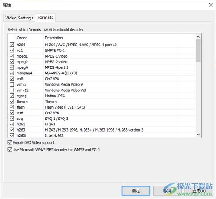Click the codec list scrollbar thumb
Image resolution: width=216 pixels, height=199 pixels.
click(x=198, y=51)
